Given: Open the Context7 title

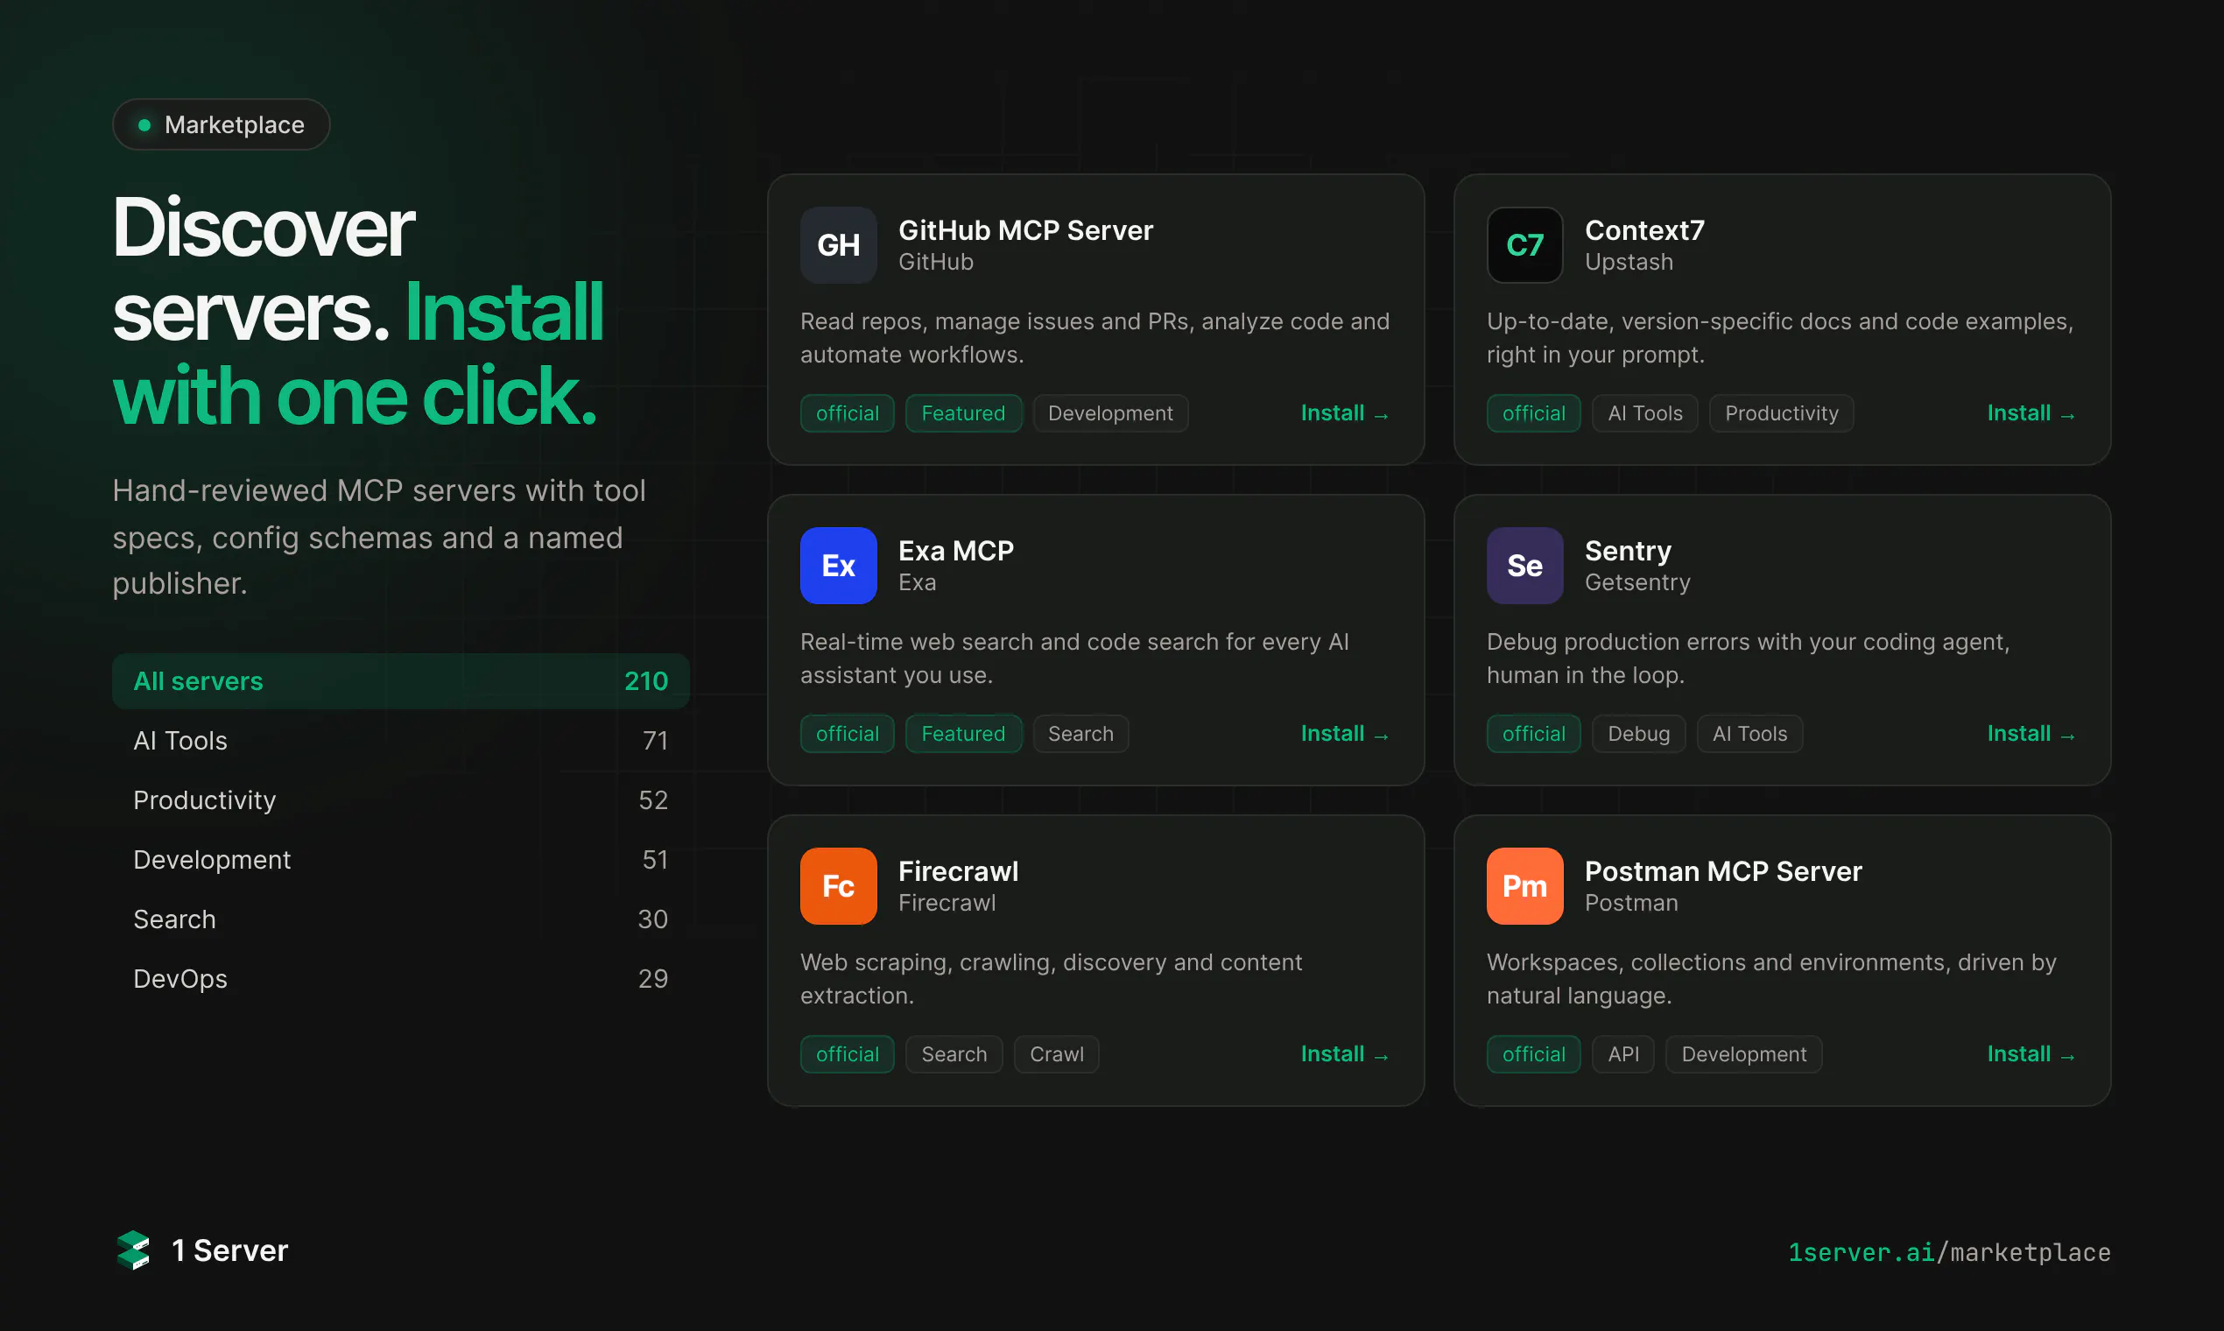Looking at the screenshot, I should tap(1643, 229).
